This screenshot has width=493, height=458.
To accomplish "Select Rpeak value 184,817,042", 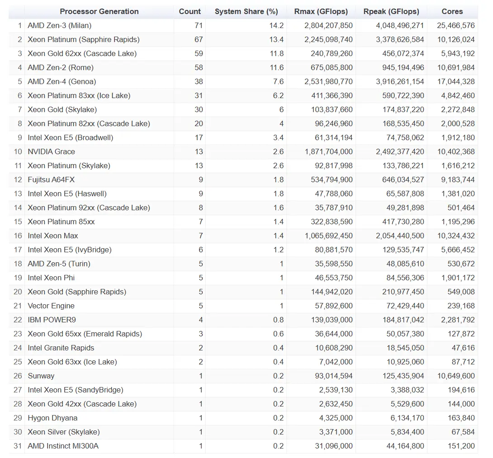I will click(403, 320).
